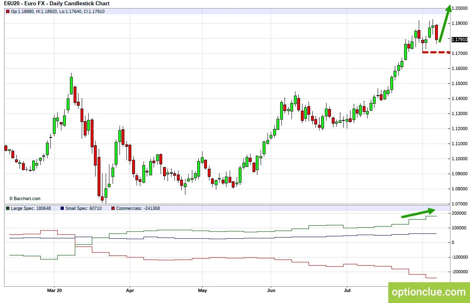This screenshot has width=470, height=303.
Task: Click the 'Small Spec: 60710' legend label
Action: pos(84,208)
